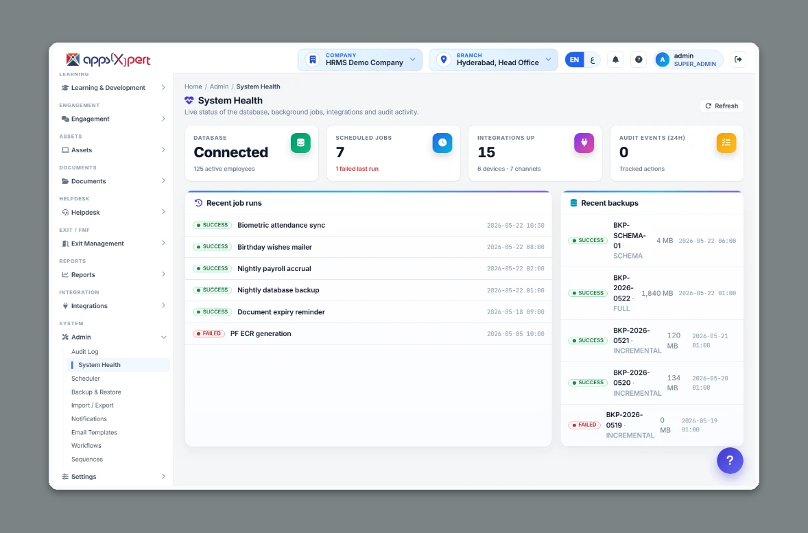Click the Engagement chat bubbles icon

tap(65, 119)
